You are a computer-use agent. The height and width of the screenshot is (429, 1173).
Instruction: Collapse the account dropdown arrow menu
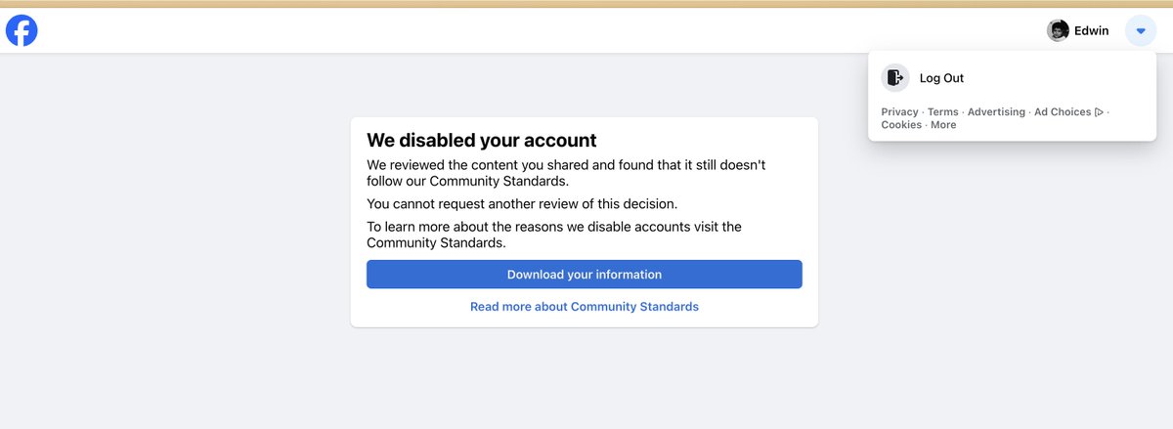coord(1141,30)
